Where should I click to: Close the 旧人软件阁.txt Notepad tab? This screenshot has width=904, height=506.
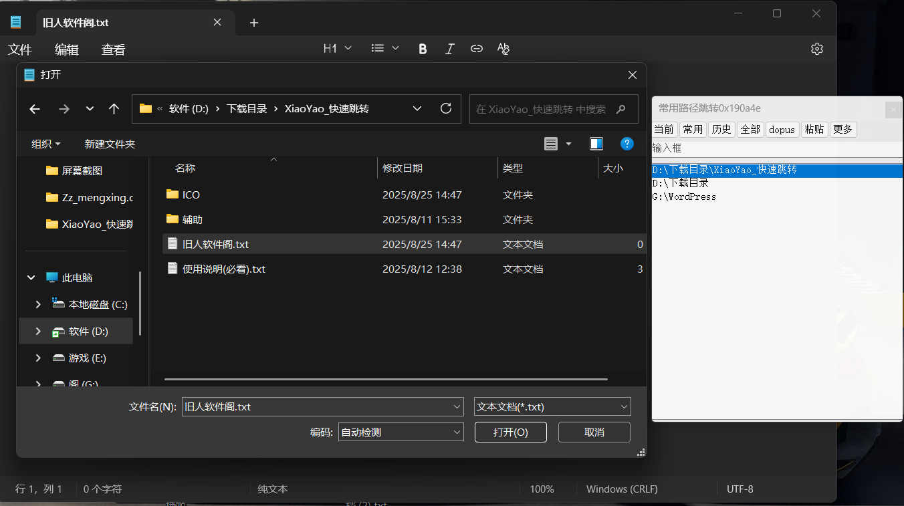tap(217, 22)
